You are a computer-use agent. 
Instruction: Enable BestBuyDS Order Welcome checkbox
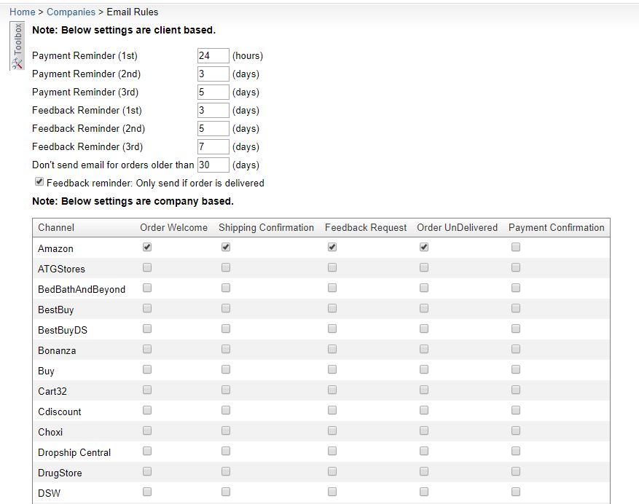(147, 328)
